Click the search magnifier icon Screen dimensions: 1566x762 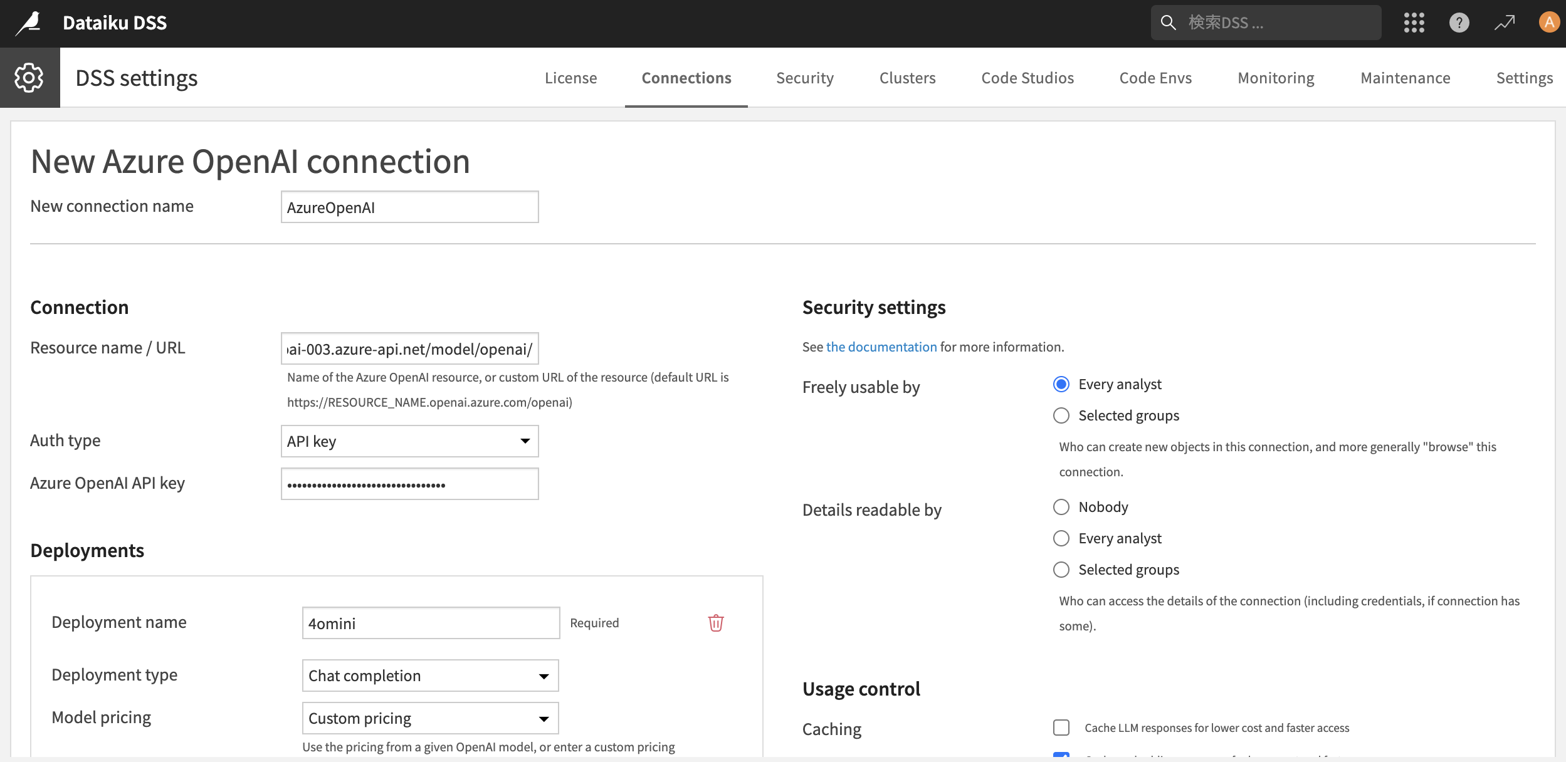click(x=1168, y=23)
